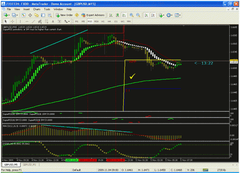Viewport: 240px width, 173px height.
Task: Toggle Chart Shift button
Action: (x=153, y=15)
